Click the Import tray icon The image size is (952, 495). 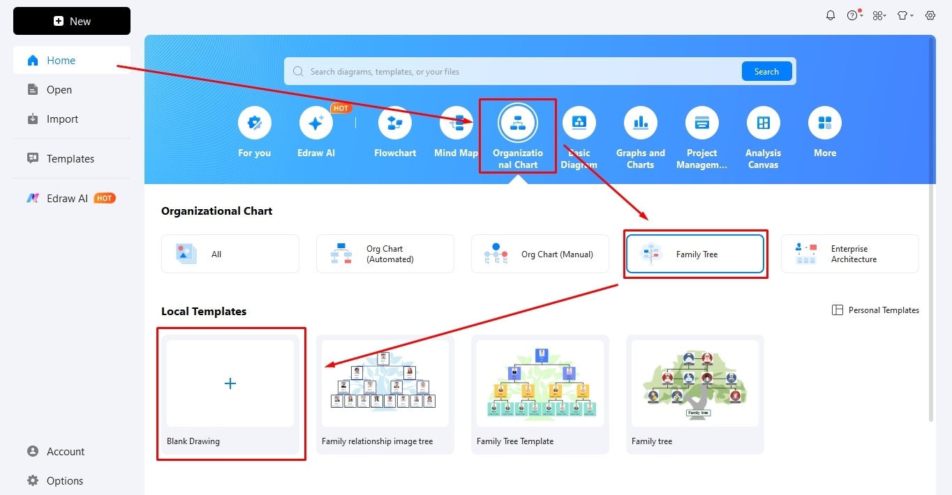point(33,119)
